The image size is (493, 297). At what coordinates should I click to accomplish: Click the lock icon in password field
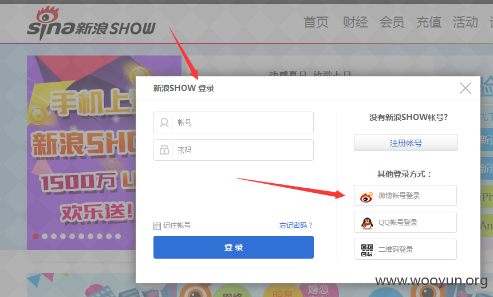click(x=164, y=150)
